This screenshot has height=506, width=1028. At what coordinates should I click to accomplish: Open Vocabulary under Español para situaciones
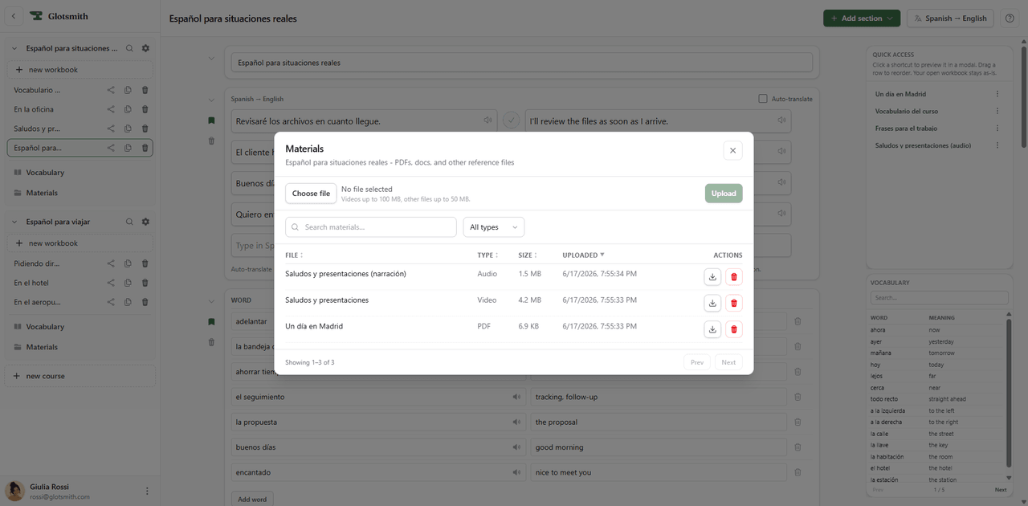(x=45, y=173)
